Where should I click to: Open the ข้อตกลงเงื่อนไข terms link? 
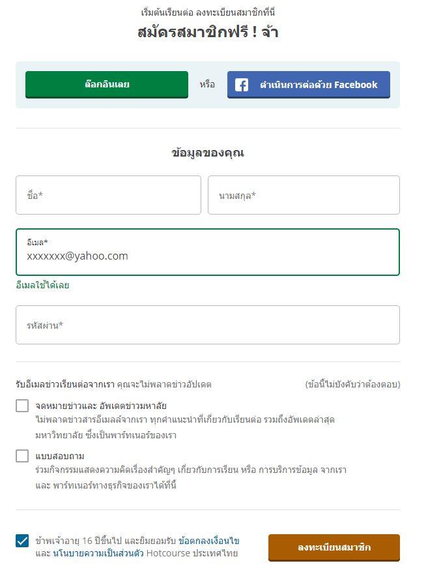point(209,541)
